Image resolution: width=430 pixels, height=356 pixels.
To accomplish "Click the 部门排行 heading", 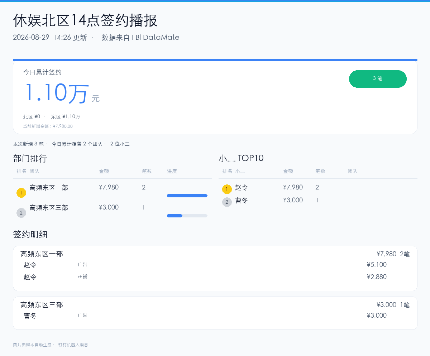I will 30,159.
